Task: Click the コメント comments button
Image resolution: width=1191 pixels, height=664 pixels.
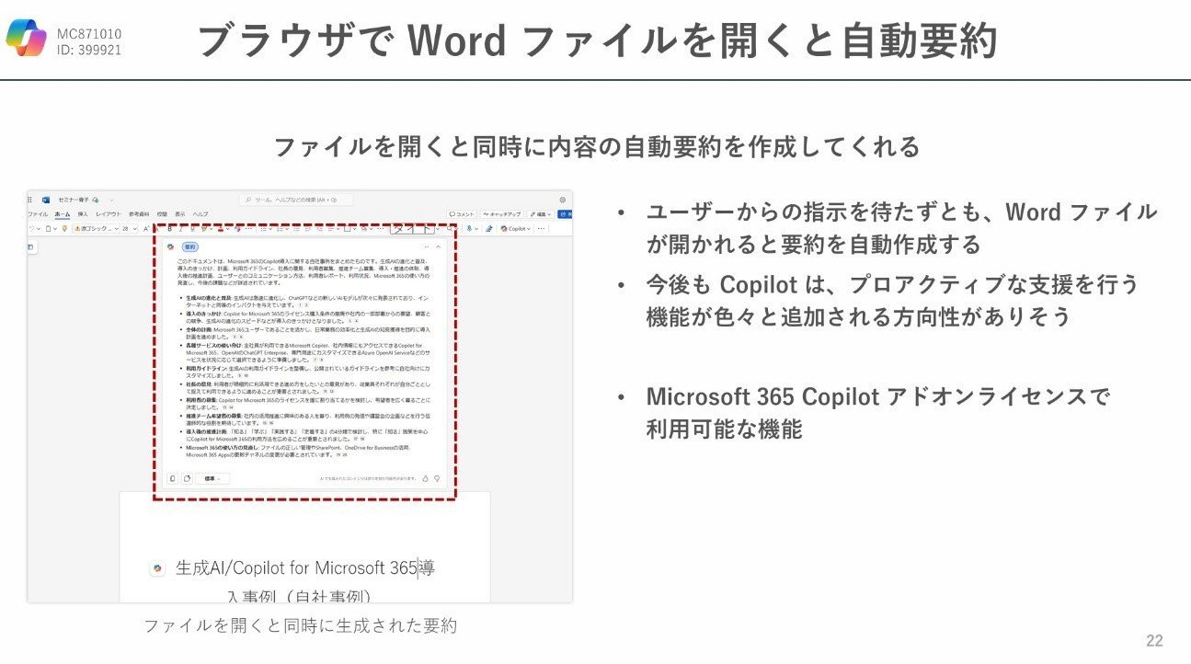Action: [463, 213]
